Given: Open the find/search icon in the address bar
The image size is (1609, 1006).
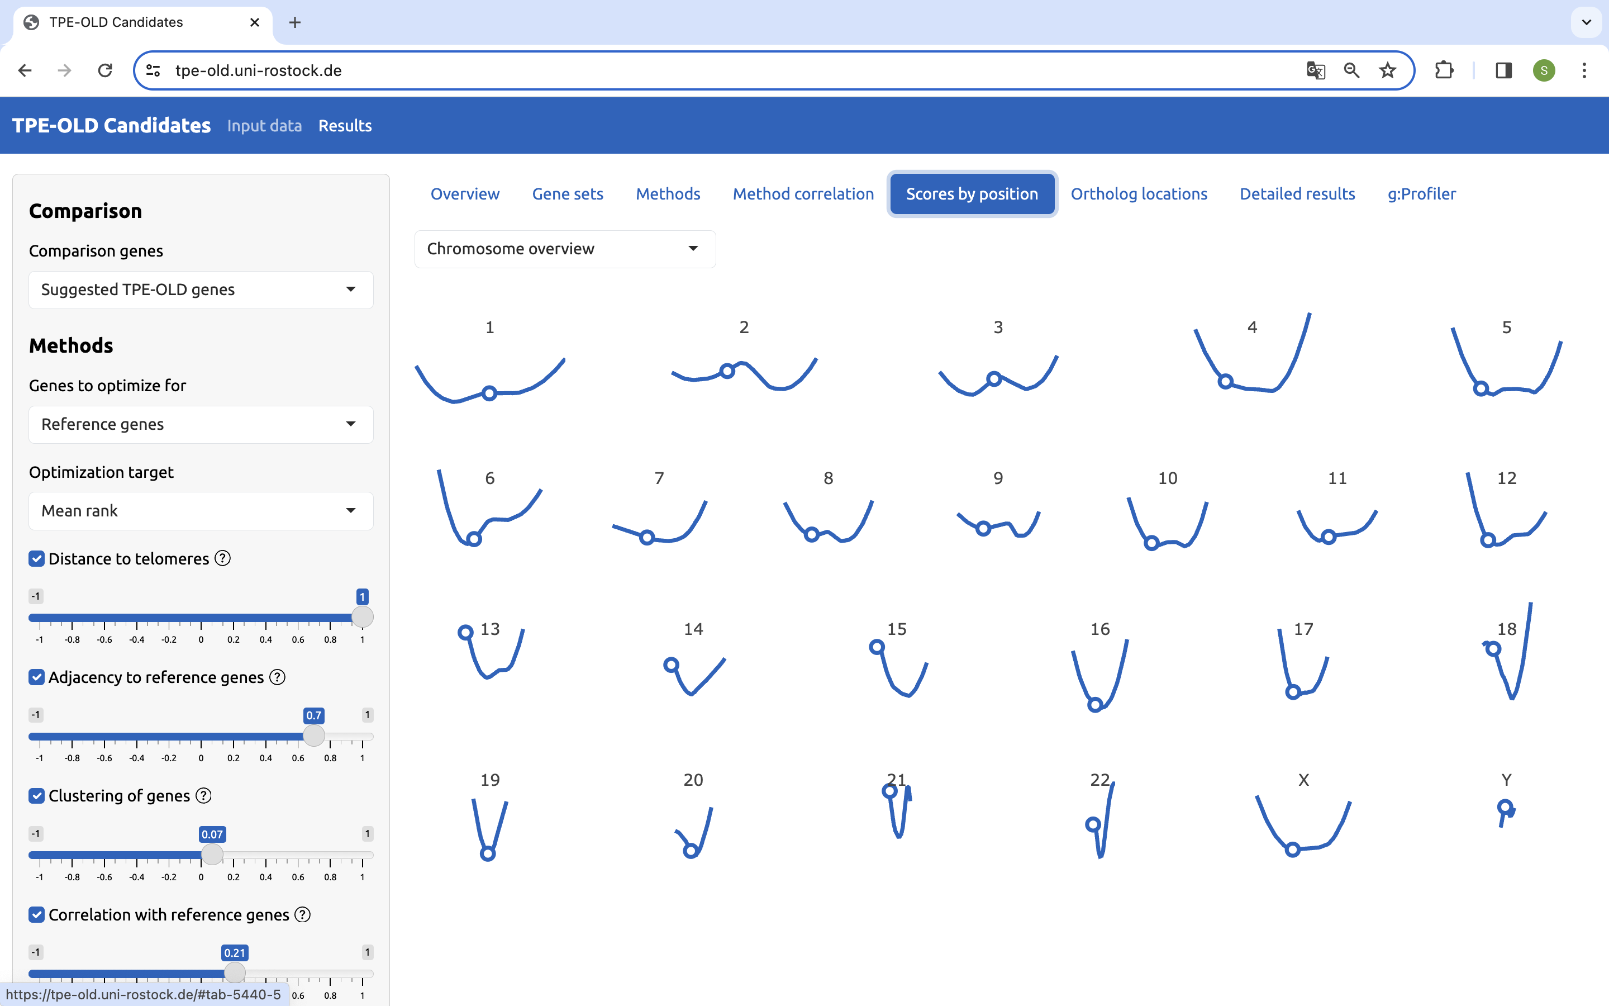Looking at the screenshot, I should click(1351, 70).
